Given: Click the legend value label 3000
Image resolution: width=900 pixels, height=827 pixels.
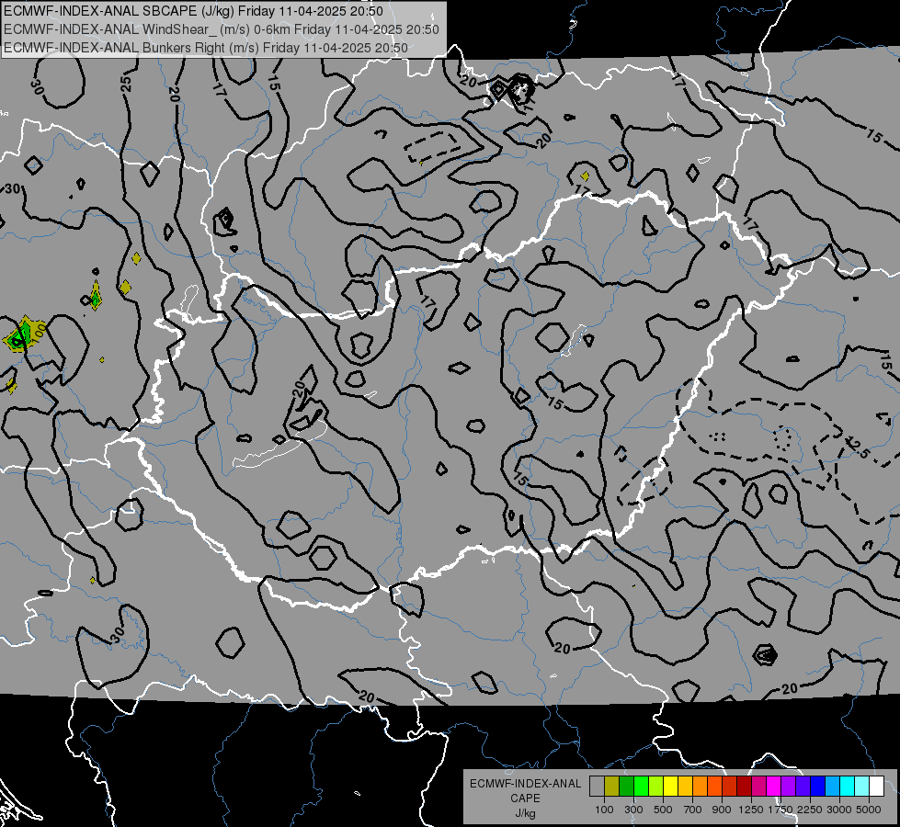Looking at the screenshot, I should (839, 810).
